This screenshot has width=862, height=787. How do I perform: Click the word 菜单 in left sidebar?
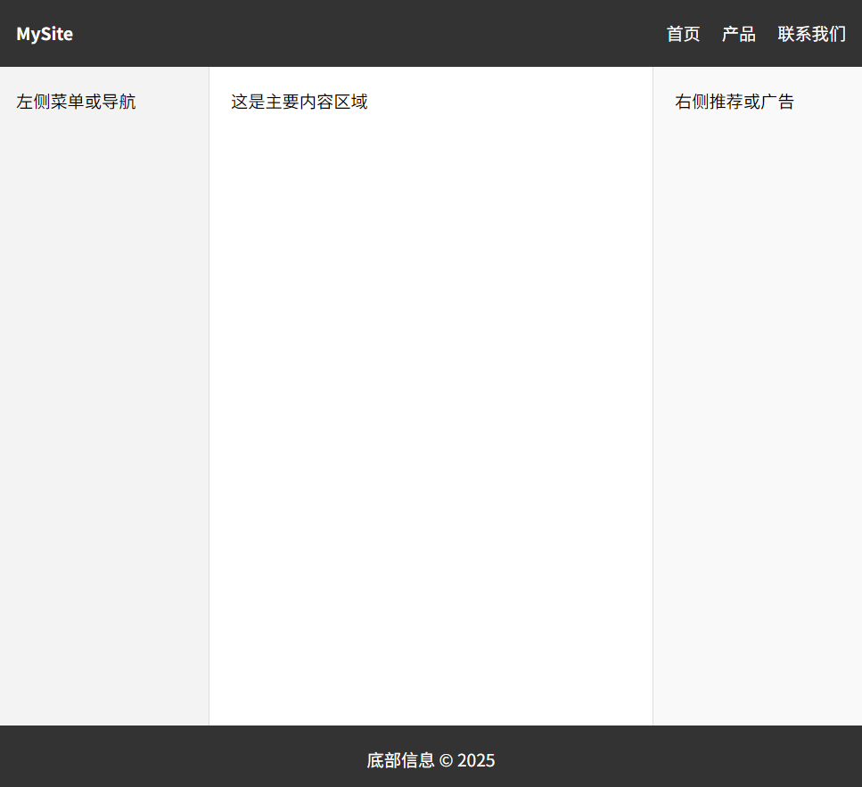(67, 102)
